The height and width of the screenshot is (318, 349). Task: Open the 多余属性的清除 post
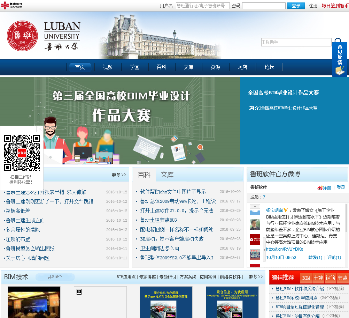point(23,230)
